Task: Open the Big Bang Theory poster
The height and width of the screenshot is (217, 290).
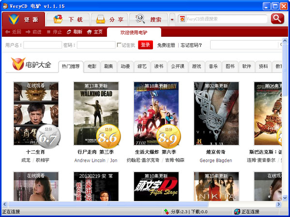Action: tap(156, 114)
